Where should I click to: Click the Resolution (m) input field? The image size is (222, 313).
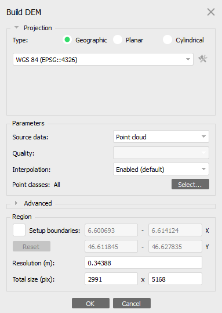point(143,262)
